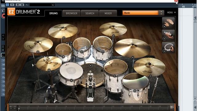
Task: Open hand claps dropdown arrow
Action: pyautogui.click(x=164, y=27)
